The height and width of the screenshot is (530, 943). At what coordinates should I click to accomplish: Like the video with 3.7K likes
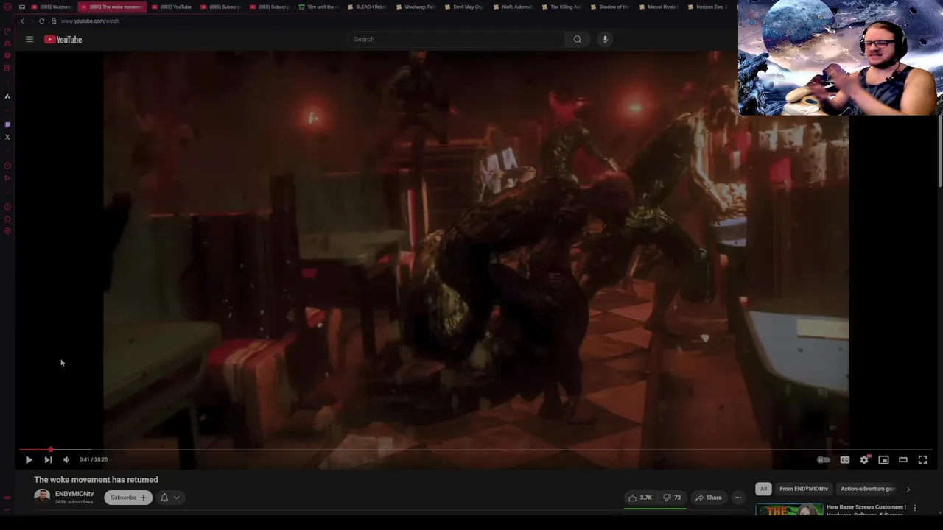point(639,498)
